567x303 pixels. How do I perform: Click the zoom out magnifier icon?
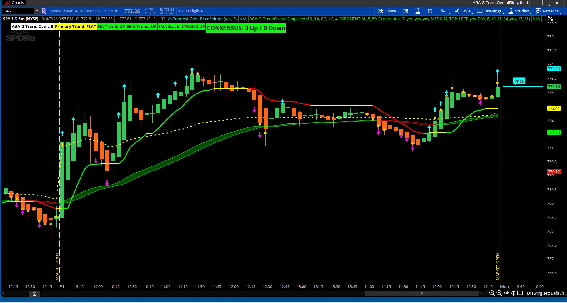tap(492, 293)
